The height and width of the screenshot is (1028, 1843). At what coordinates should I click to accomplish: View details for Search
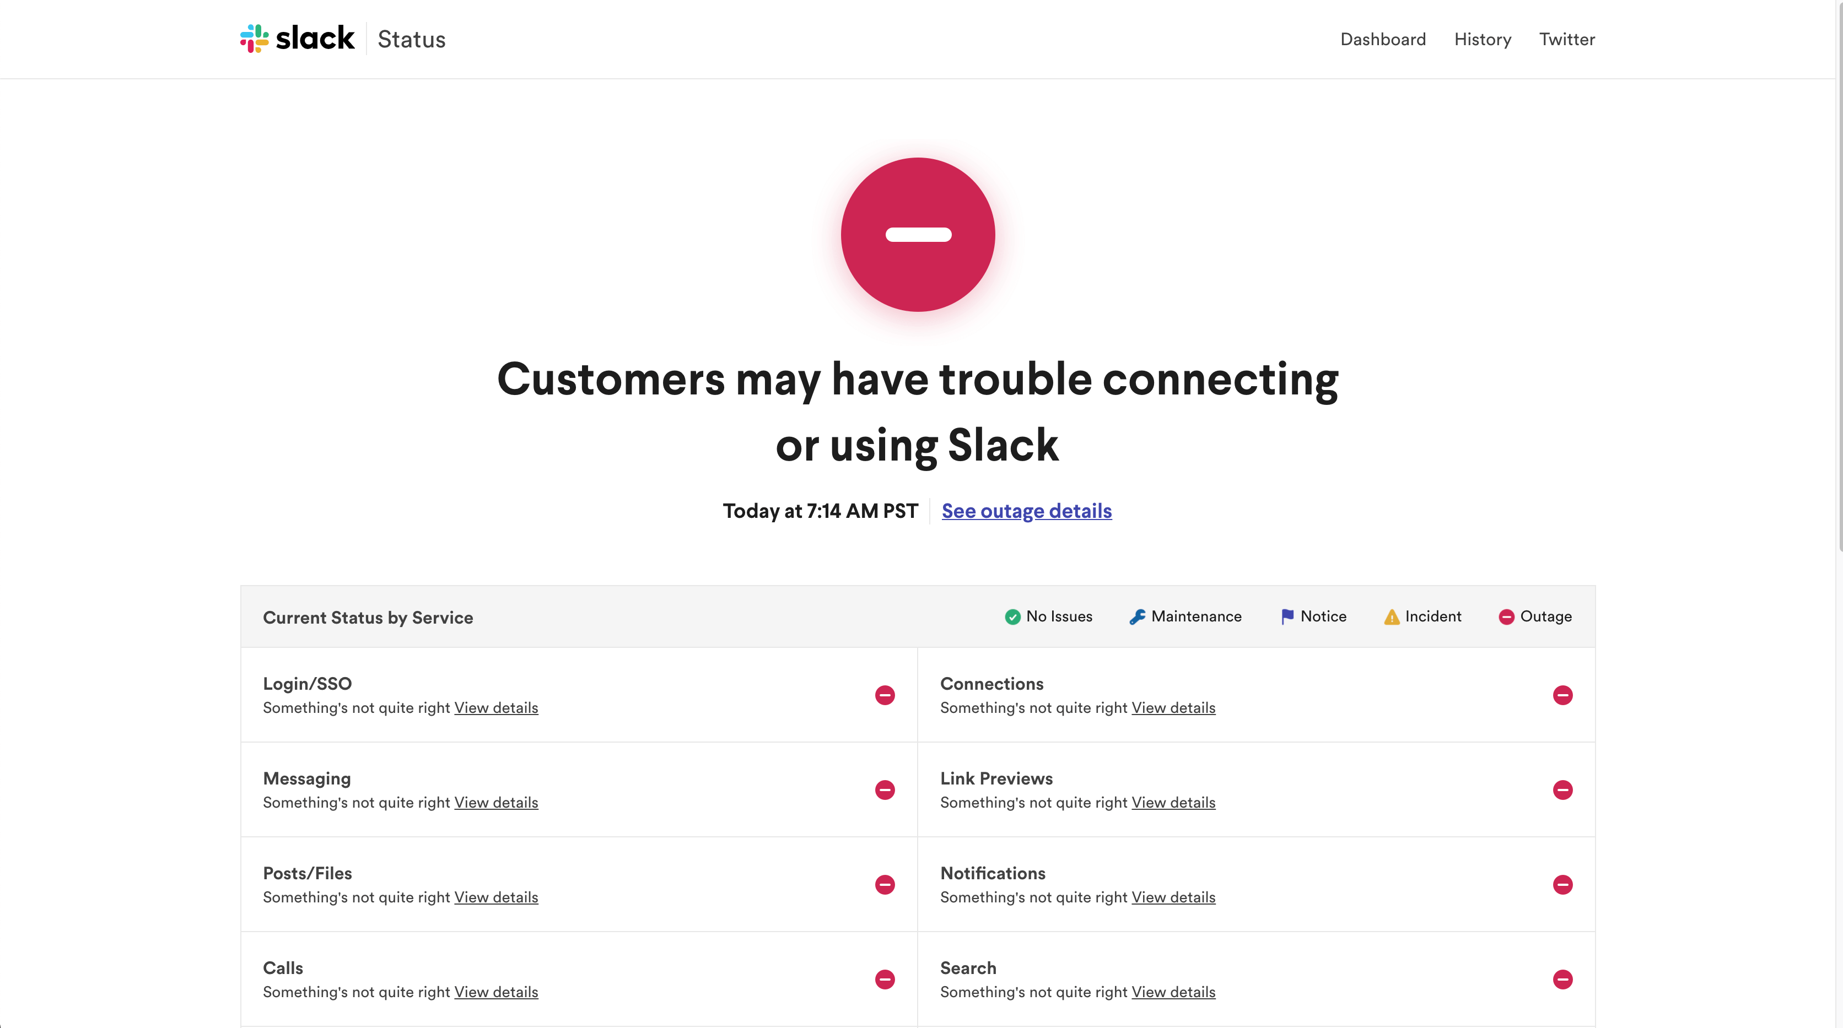1173,992
